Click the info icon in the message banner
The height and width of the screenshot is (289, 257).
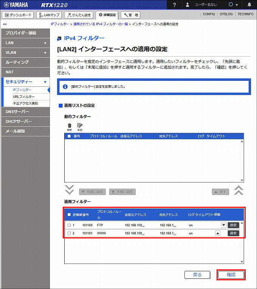(x=65, y=86)
